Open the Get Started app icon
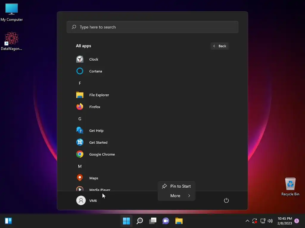This screenshot has width=305, height=228. pos(80,142)
